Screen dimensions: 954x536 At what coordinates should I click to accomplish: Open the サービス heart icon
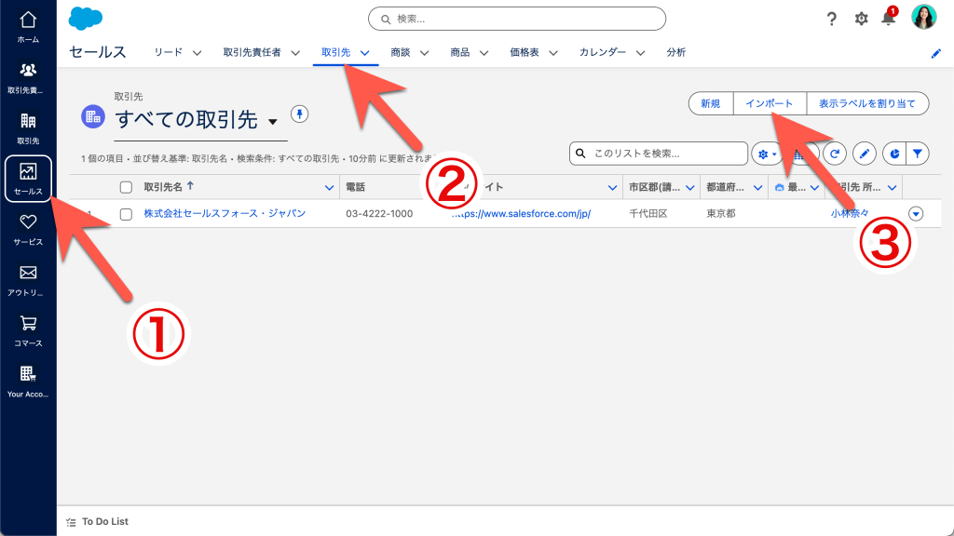click(x=28, y=229)
